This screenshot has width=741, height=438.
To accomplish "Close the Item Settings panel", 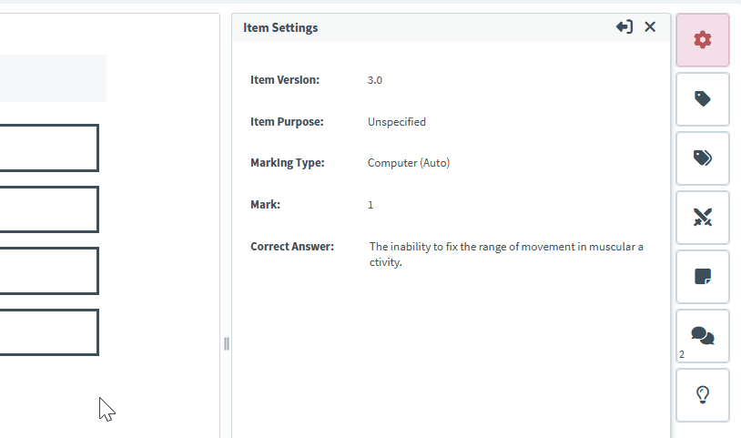I will tap(650, 27).
